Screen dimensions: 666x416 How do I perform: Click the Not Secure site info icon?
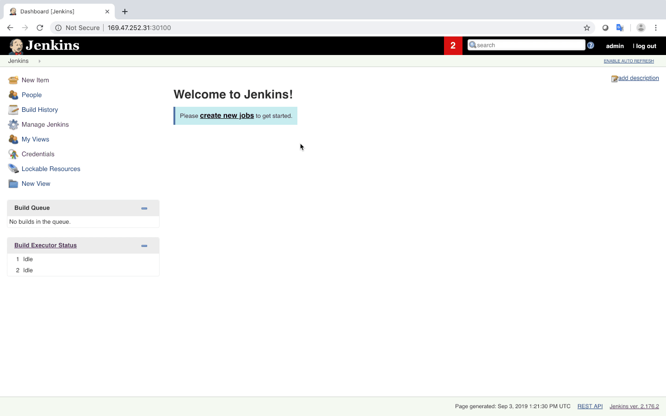pos(58,28)
